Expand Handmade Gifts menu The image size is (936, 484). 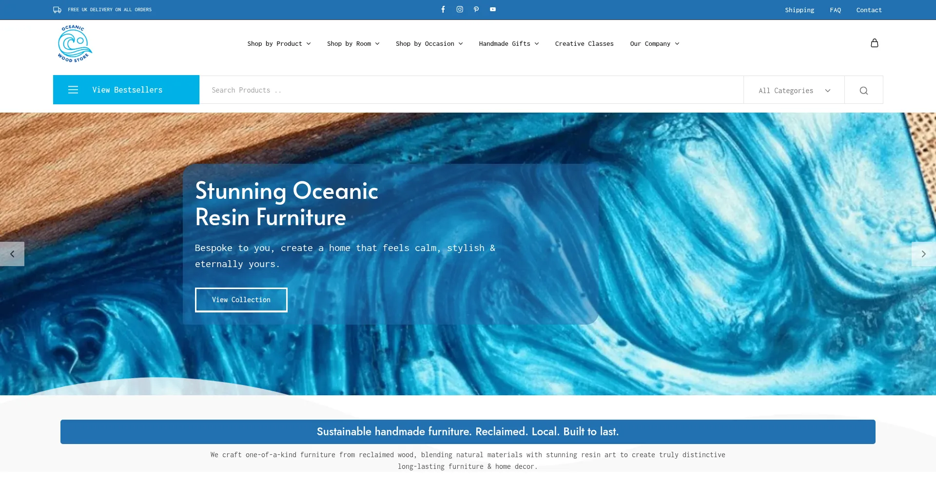509,44
